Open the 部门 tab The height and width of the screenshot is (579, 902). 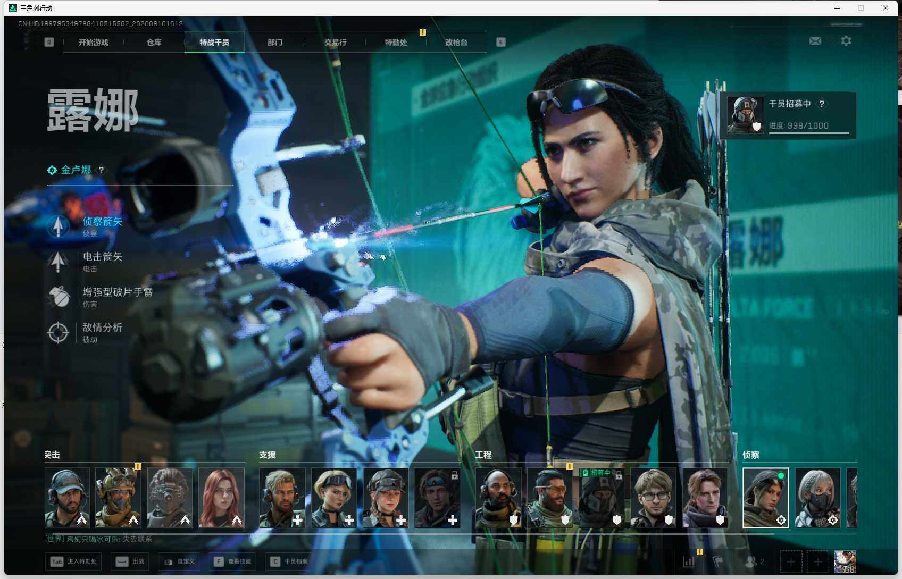275,43
